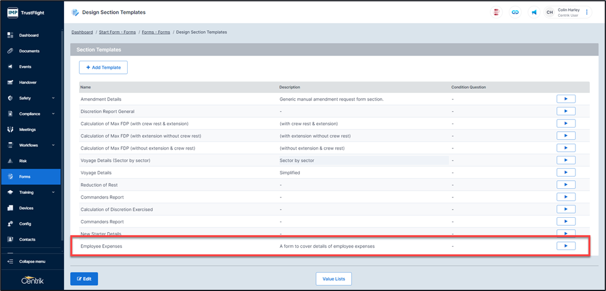This screenshot has height=291, width=606.
Task: Select the Forms sidebar item
Action: pyautogui.click(x=25, y=177)
